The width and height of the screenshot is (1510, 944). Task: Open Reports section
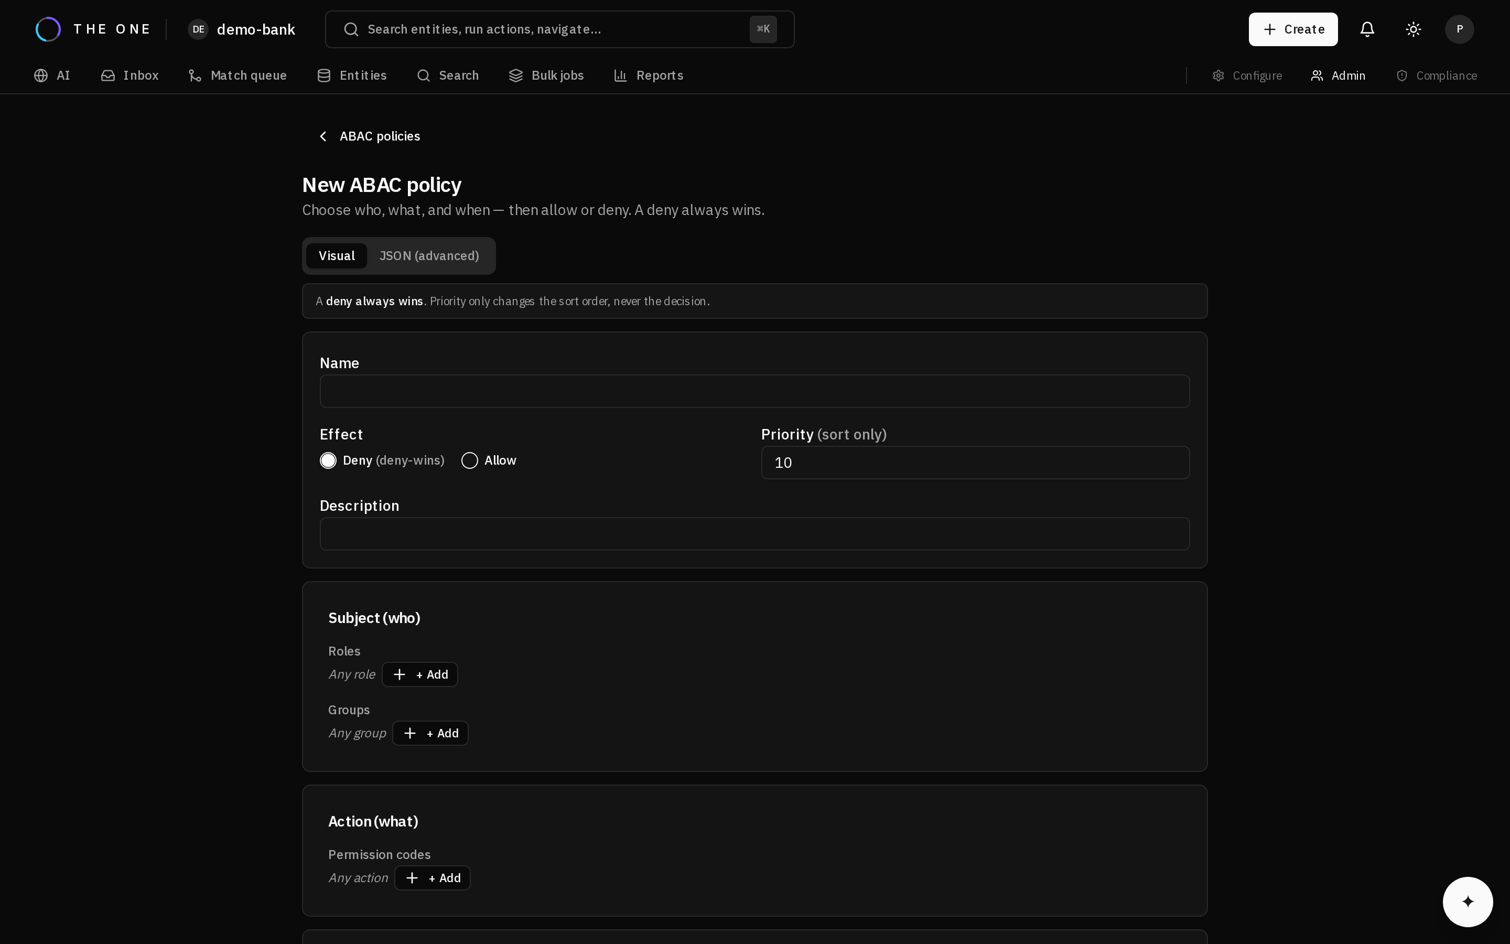[x=649, y=76]
